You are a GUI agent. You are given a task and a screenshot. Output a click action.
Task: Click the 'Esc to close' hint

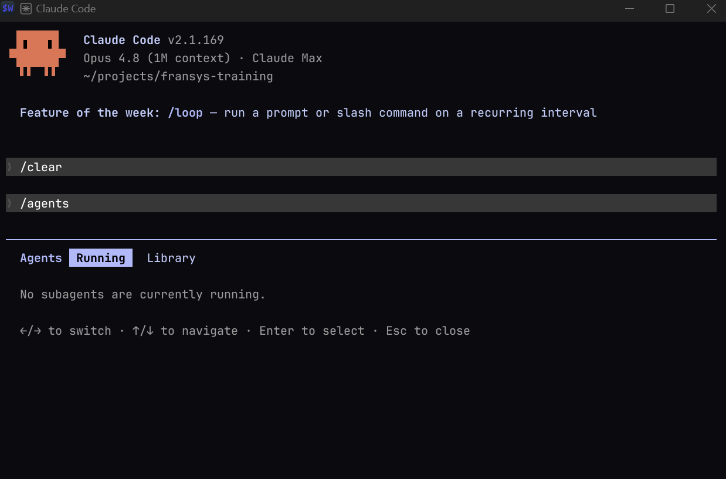[428, 331]
